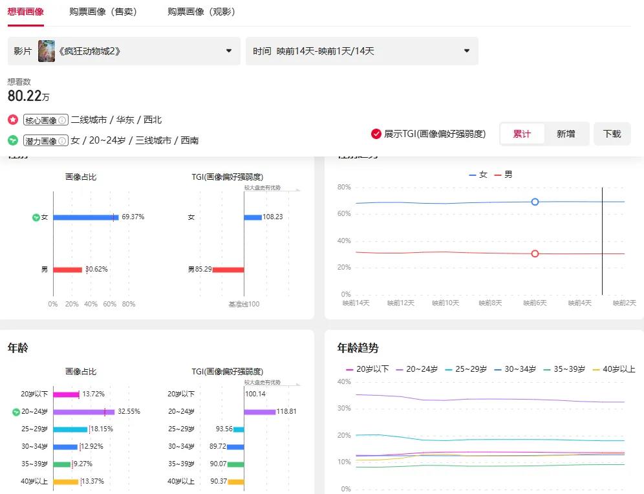Click the circled point on 女 trend line
Image resolution: width=644 pixels, height=494 pixels.
pos(535,202)
